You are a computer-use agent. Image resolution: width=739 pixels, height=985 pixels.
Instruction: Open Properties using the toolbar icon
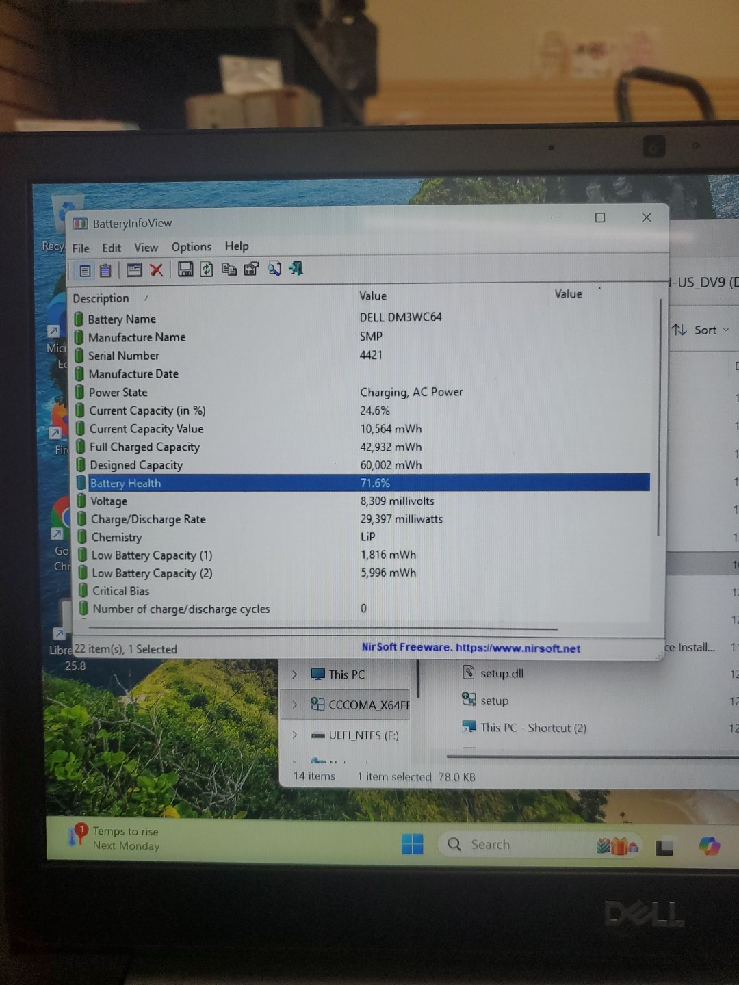click(251, 269)
